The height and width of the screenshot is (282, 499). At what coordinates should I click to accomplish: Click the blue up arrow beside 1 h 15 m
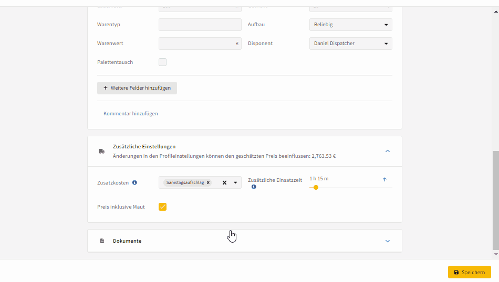pos(384,179)
